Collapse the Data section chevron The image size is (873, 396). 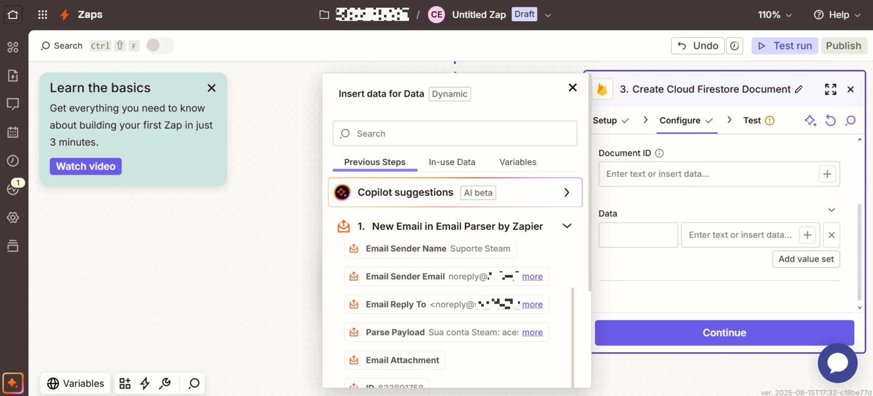pyautogui.click(x=831, y=210)
